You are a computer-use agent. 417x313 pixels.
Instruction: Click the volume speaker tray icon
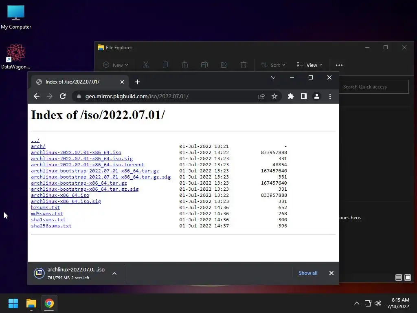tap(377, 303)
